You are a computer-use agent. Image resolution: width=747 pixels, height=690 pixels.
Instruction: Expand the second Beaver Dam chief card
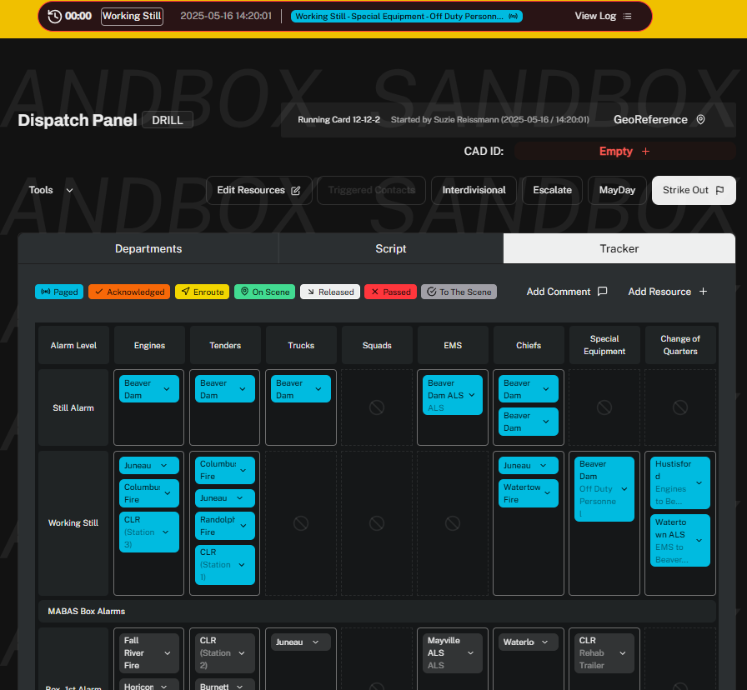[529, 422]
